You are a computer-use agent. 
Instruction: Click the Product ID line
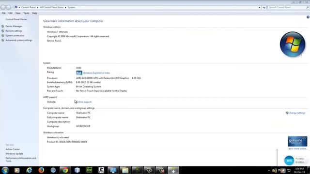click(67, 142)
